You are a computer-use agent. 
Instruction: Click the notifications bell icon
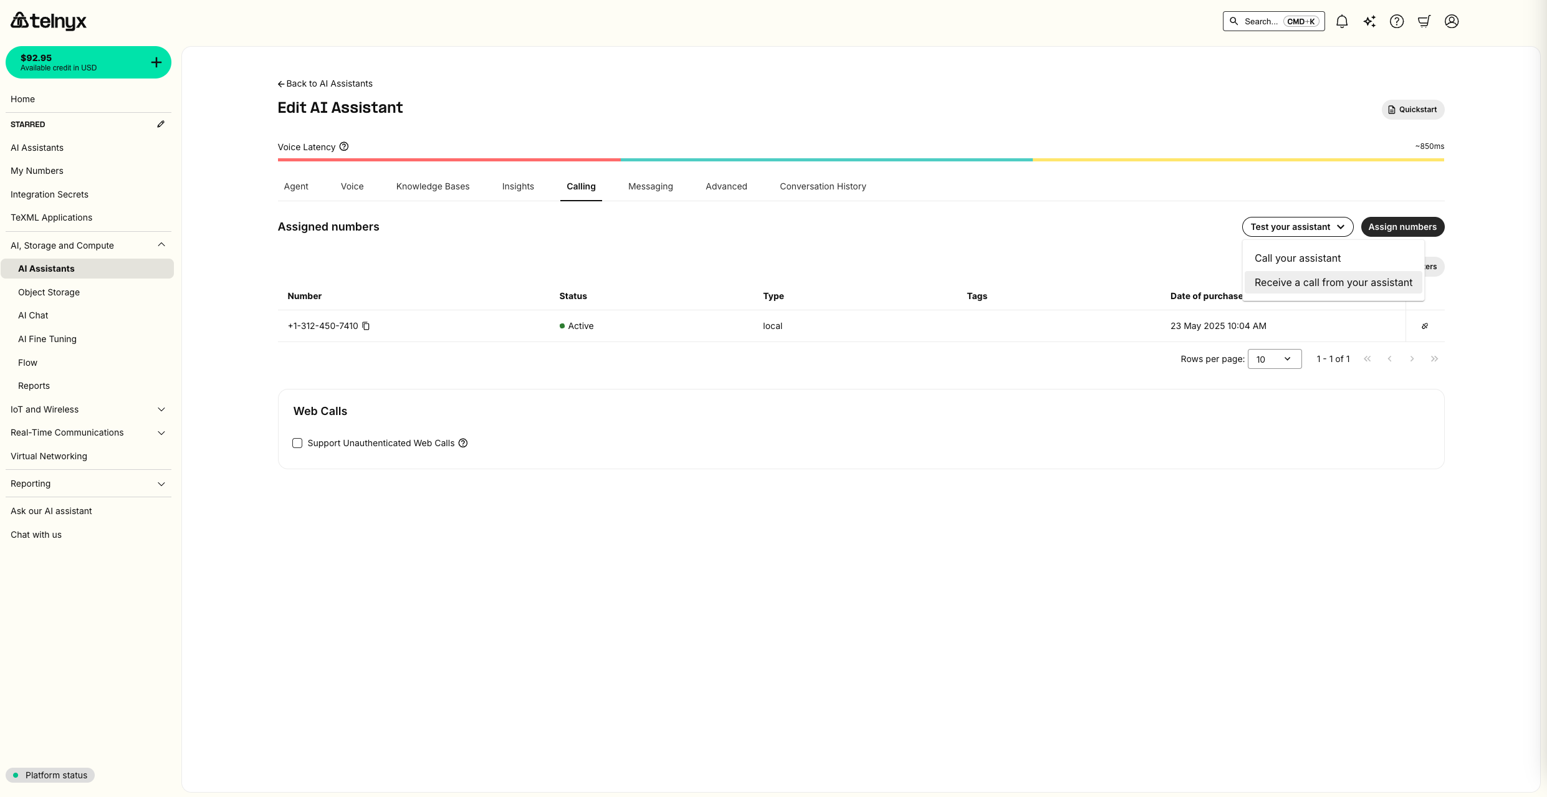(1342, 21)
